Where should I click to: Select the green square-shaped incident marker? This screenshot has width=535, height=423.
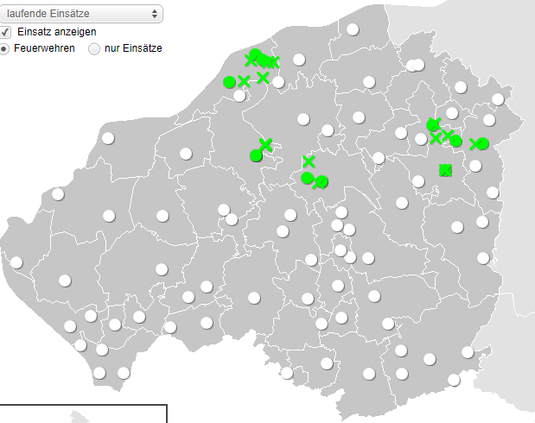445,170
